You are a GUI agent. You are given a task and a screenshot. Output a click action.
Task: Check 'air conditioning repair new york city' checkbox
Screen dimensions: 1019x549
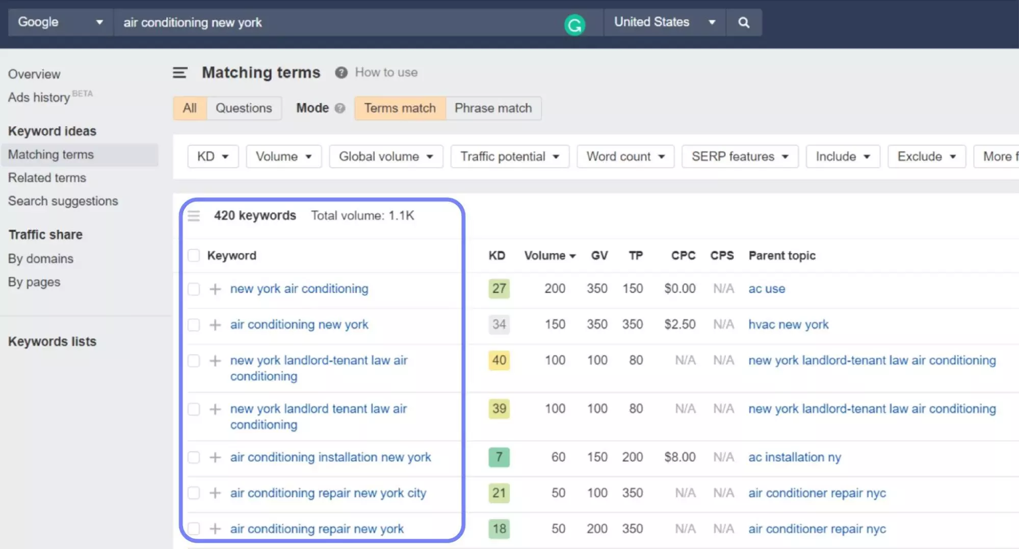(x=194, y=493)
